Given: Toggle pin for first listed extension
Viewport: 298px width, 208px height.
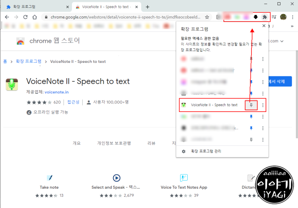Looking at the screenshot, I should click(251, 59).
